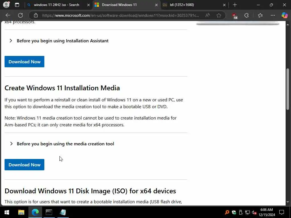Click the orange search tray icon
Screen dimensions: 291x218
[227, 212]
